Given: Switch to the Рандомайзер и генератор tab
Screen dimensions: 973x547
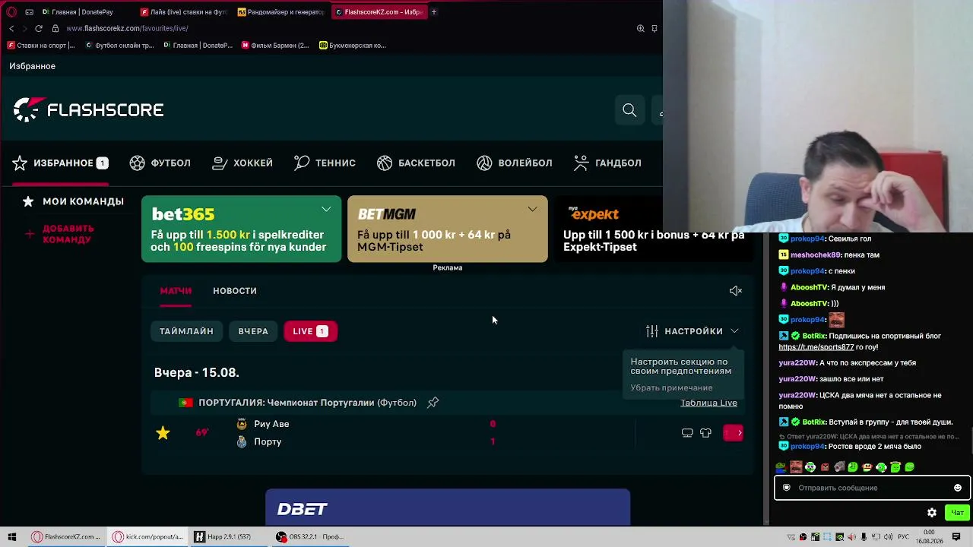Looking at the screenshot, I should [x=281, y=12].
